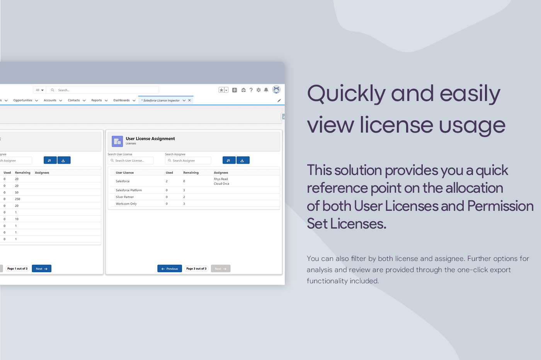Click the Next button on page 1

tap(41, 268)
